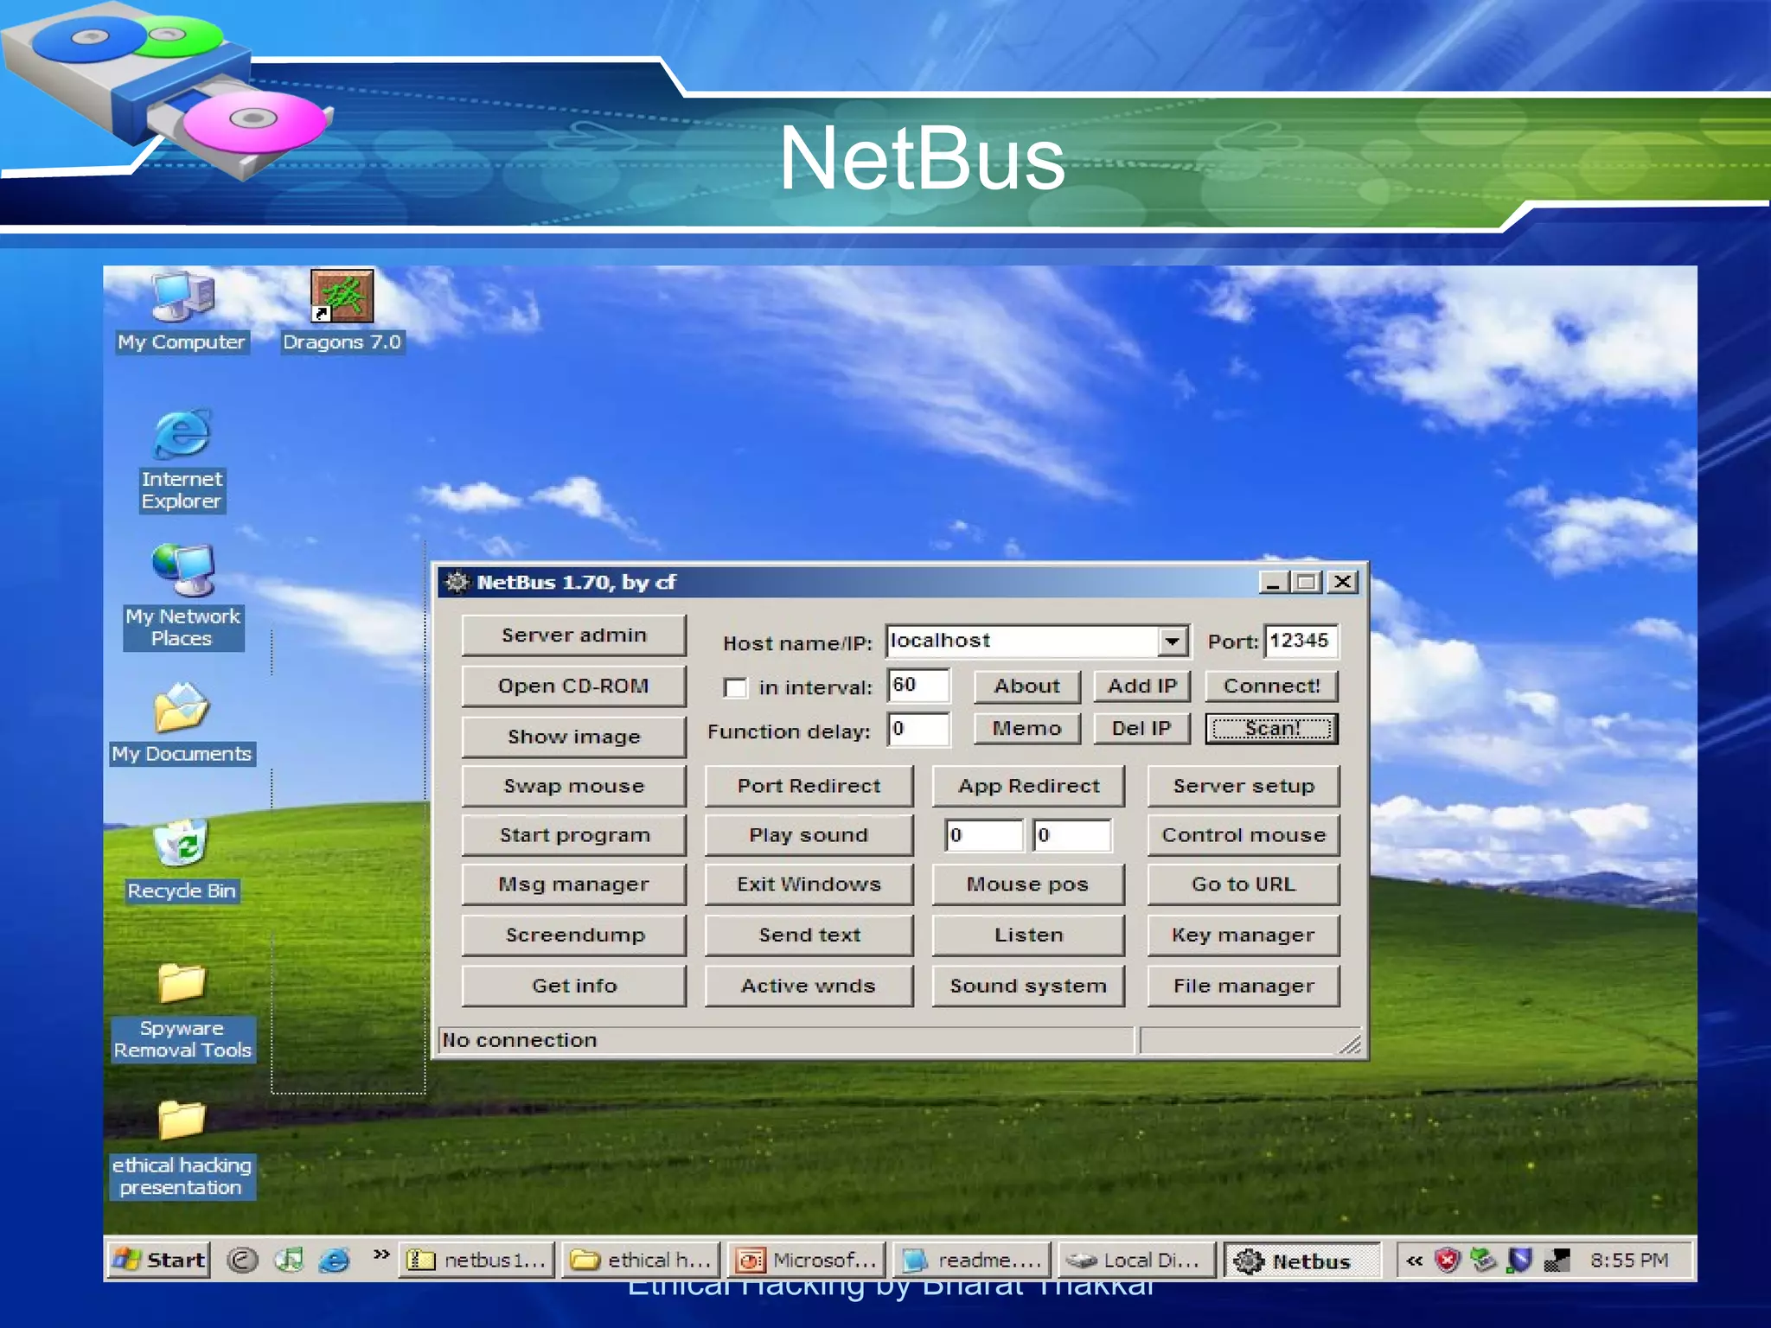
Task: Expand hidden tray icons arrow
Action: pyautogui.click(x=1414, y=1261)
